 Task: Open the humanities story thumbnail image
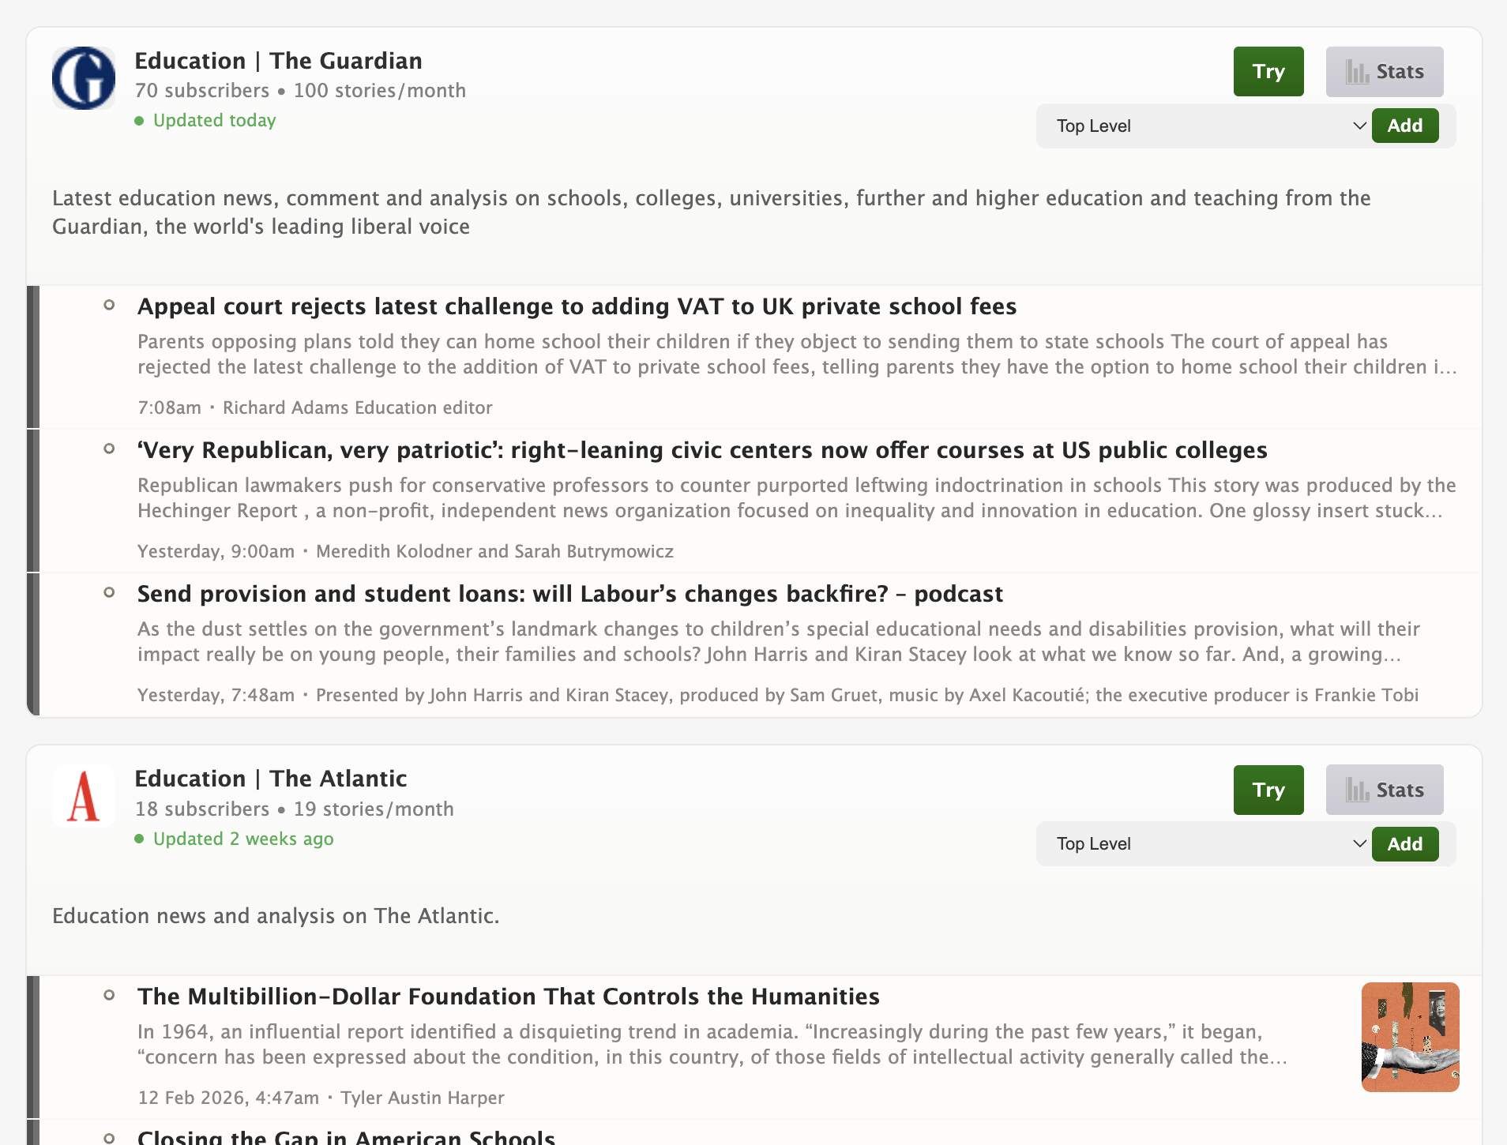tap(1410, 1037)
